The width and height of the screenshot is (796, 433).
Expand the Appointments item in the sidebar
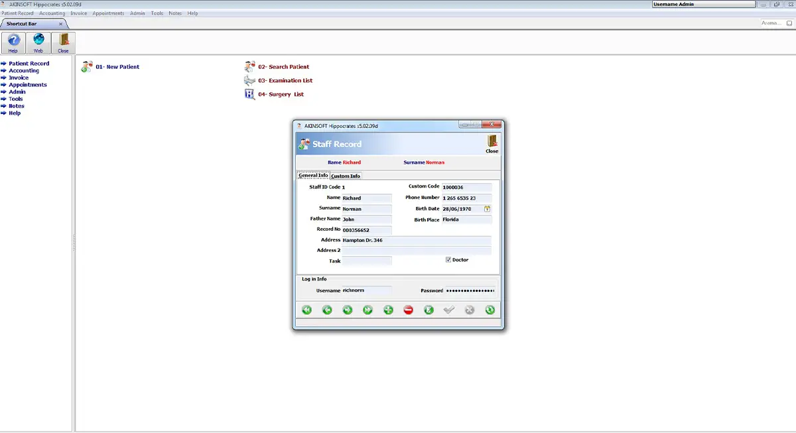click(27, 85)
